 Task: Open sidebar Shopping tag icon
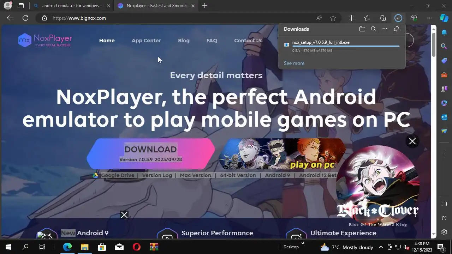pyautogui.click(x=444, y=60)
